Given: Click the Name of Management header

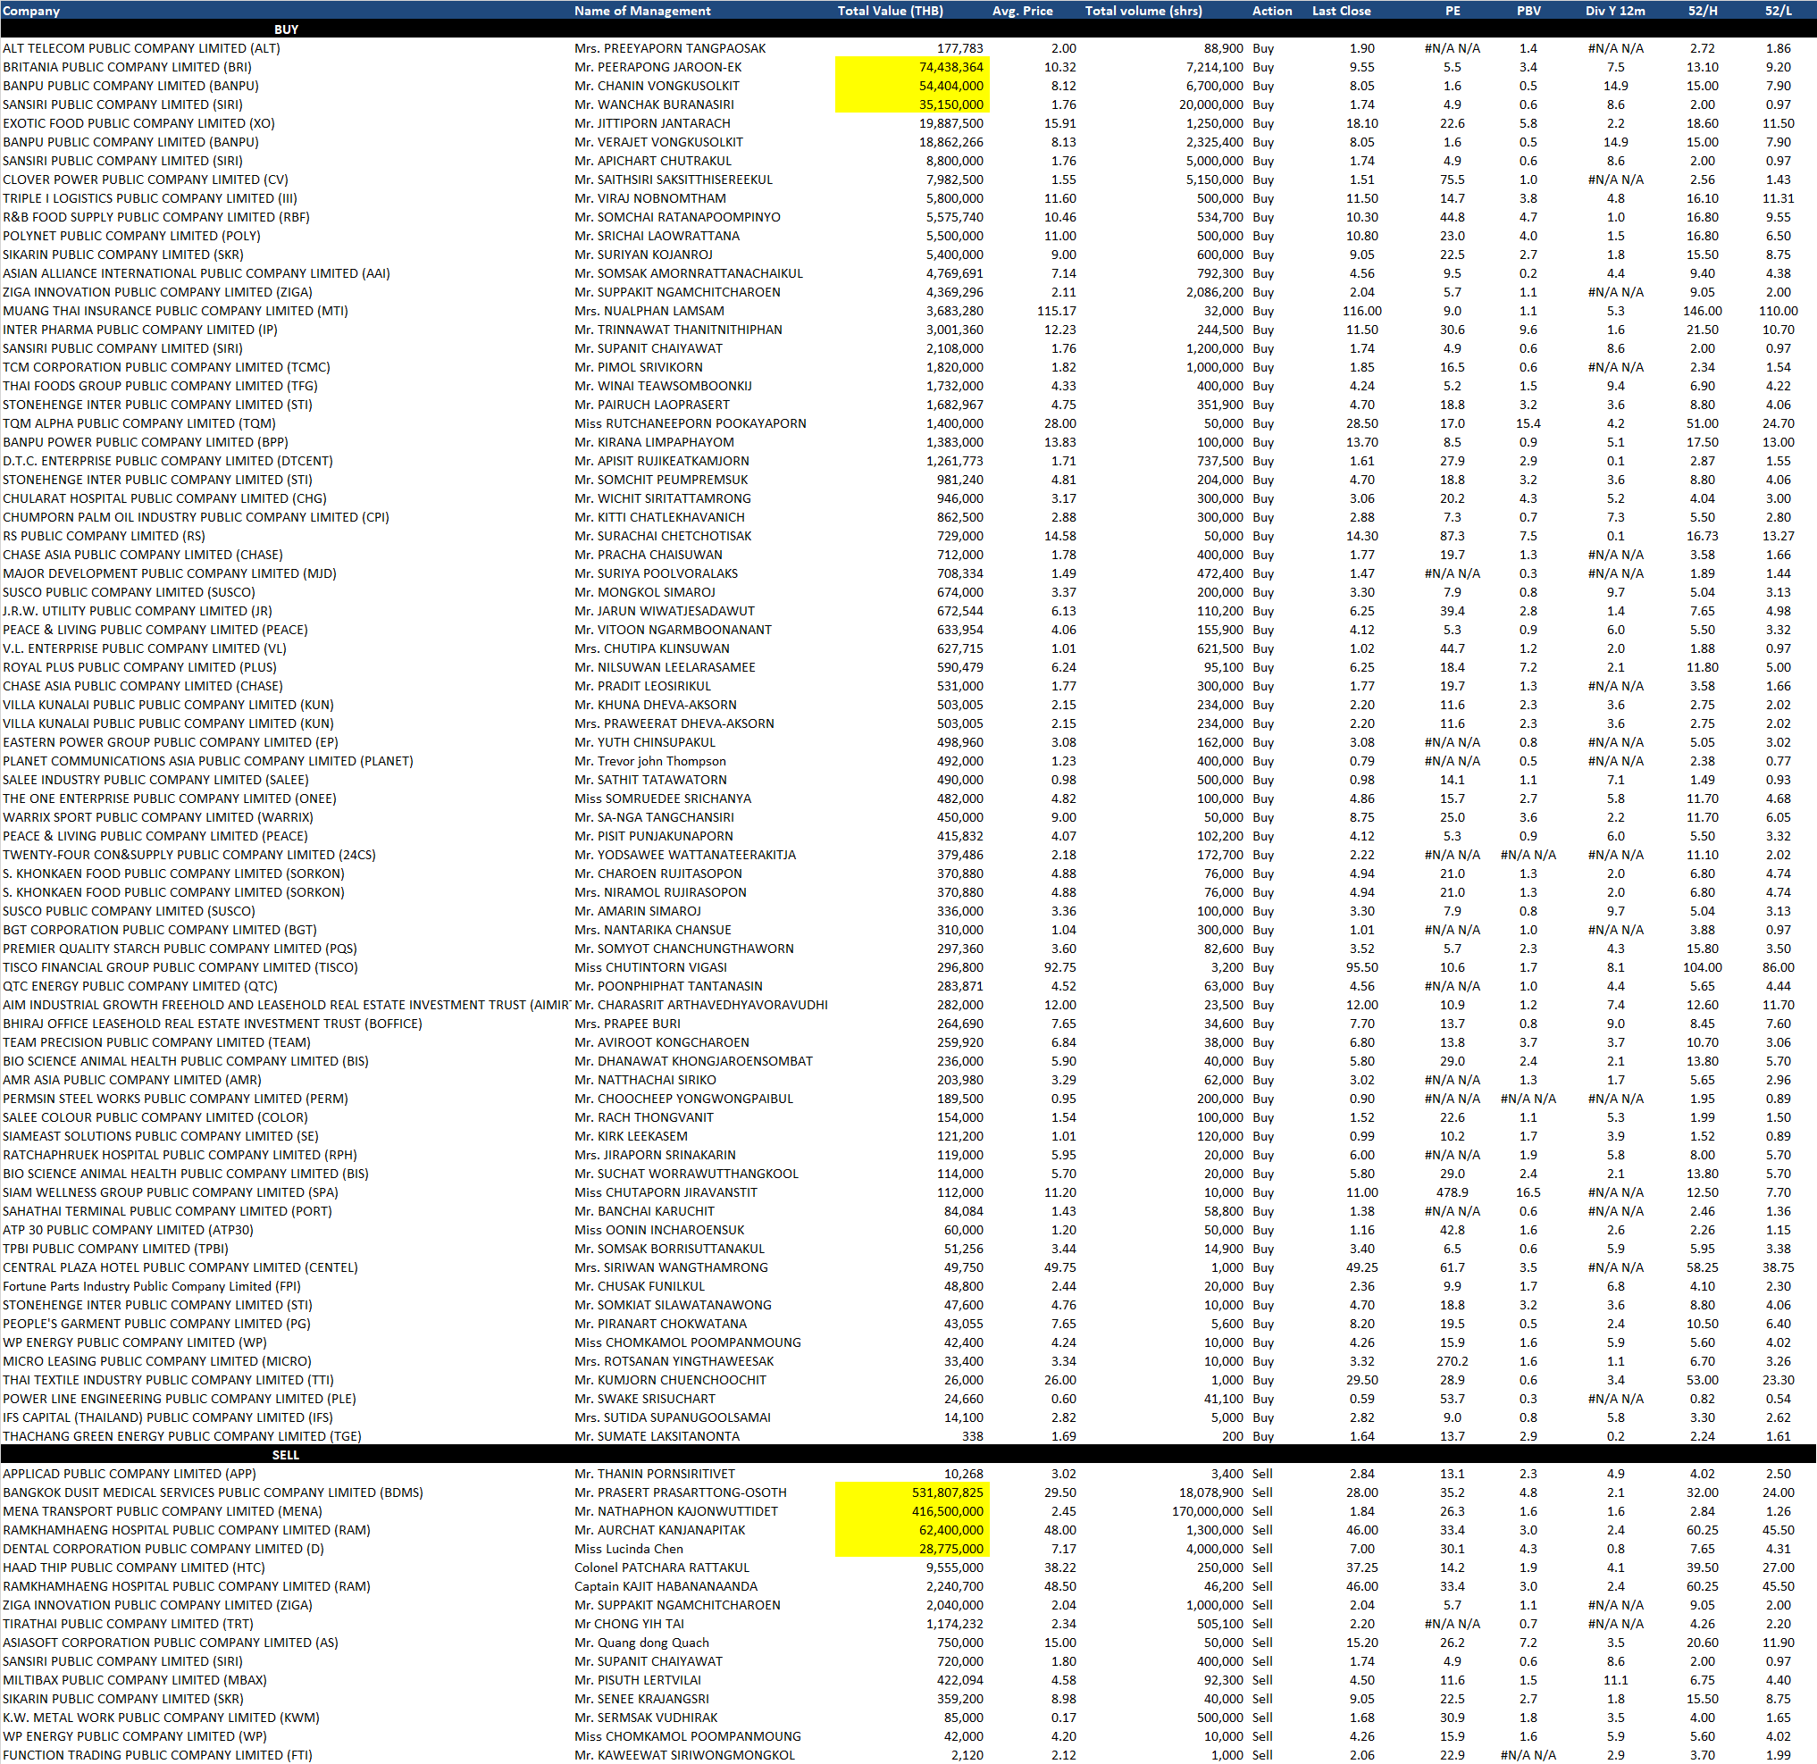Looking at the screenshot, I should click(642, 10).
